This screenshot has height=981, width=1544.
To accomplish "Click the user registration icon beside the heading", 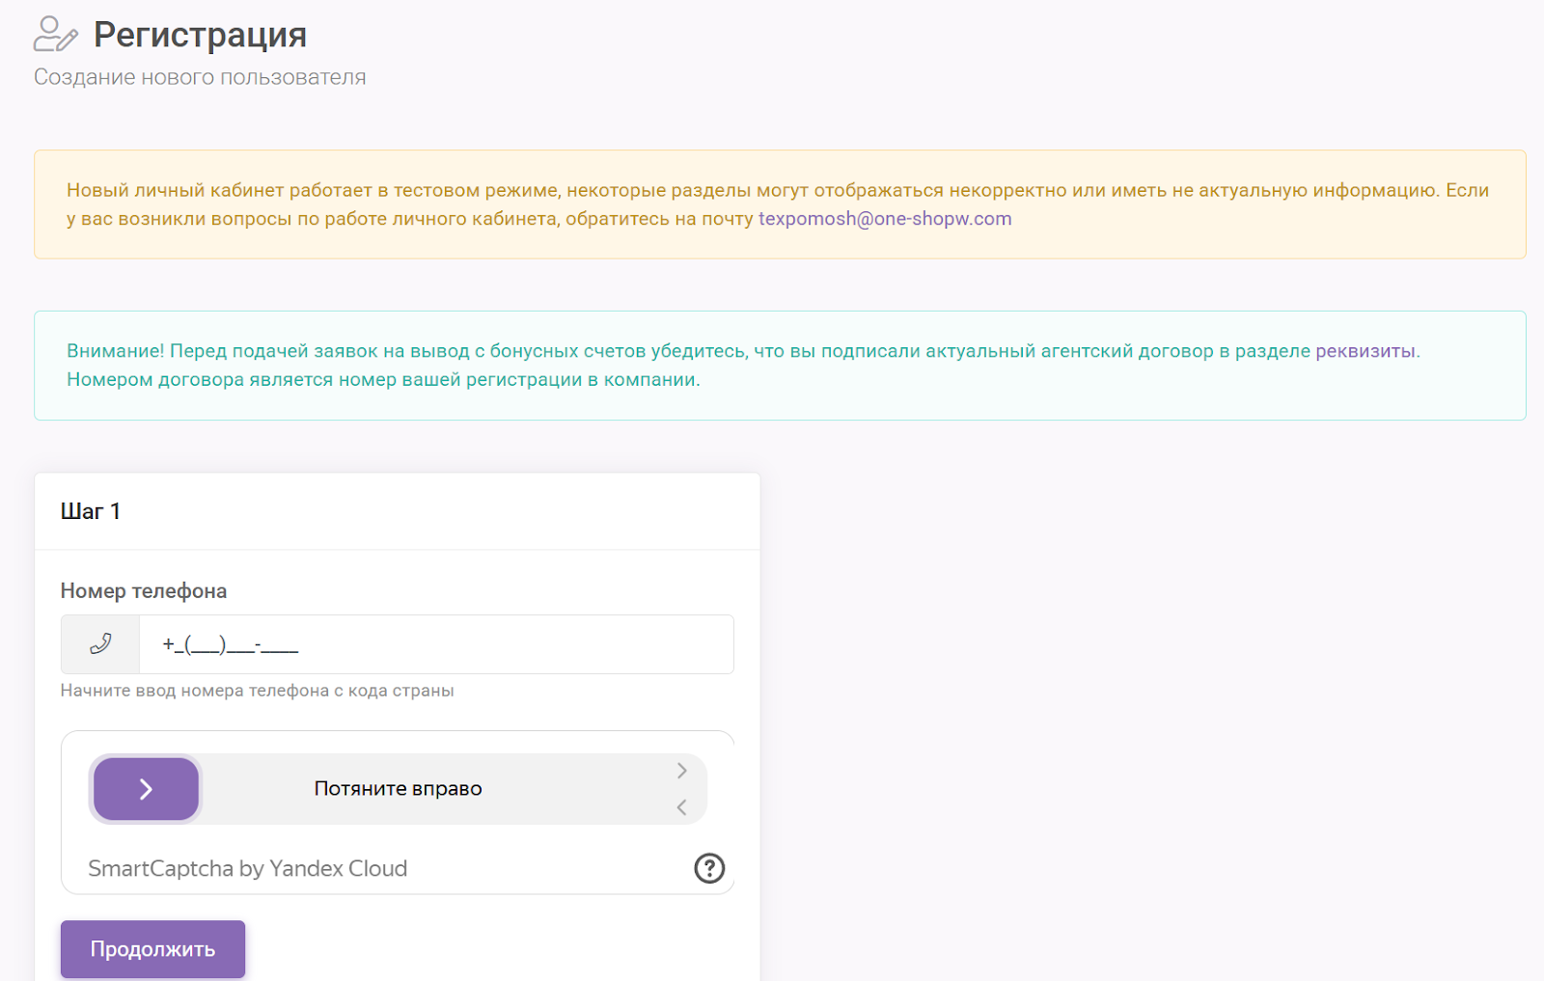I will click(x=55, y=34).
